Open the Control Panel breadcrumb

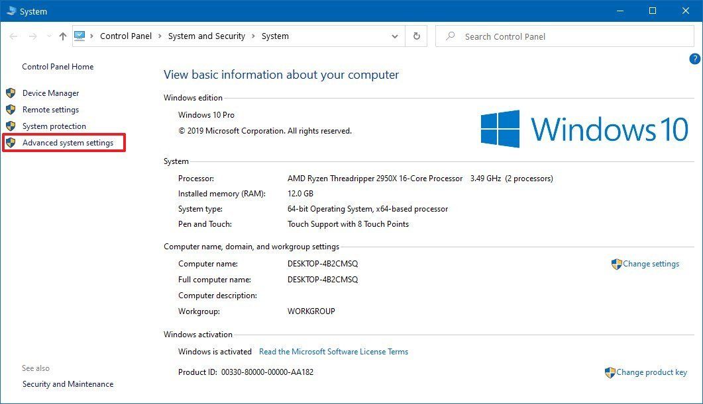click(x=125, y=36)
